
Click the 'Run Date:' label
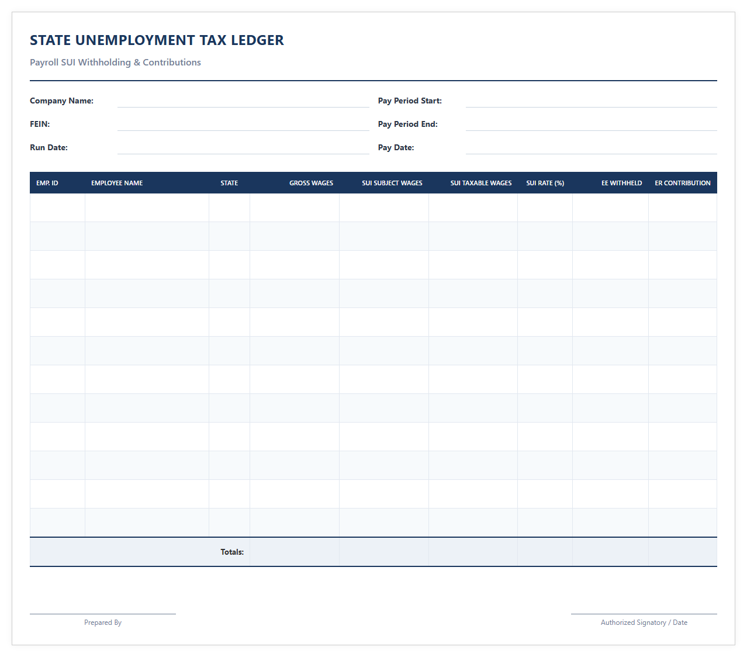pos(49,147)
